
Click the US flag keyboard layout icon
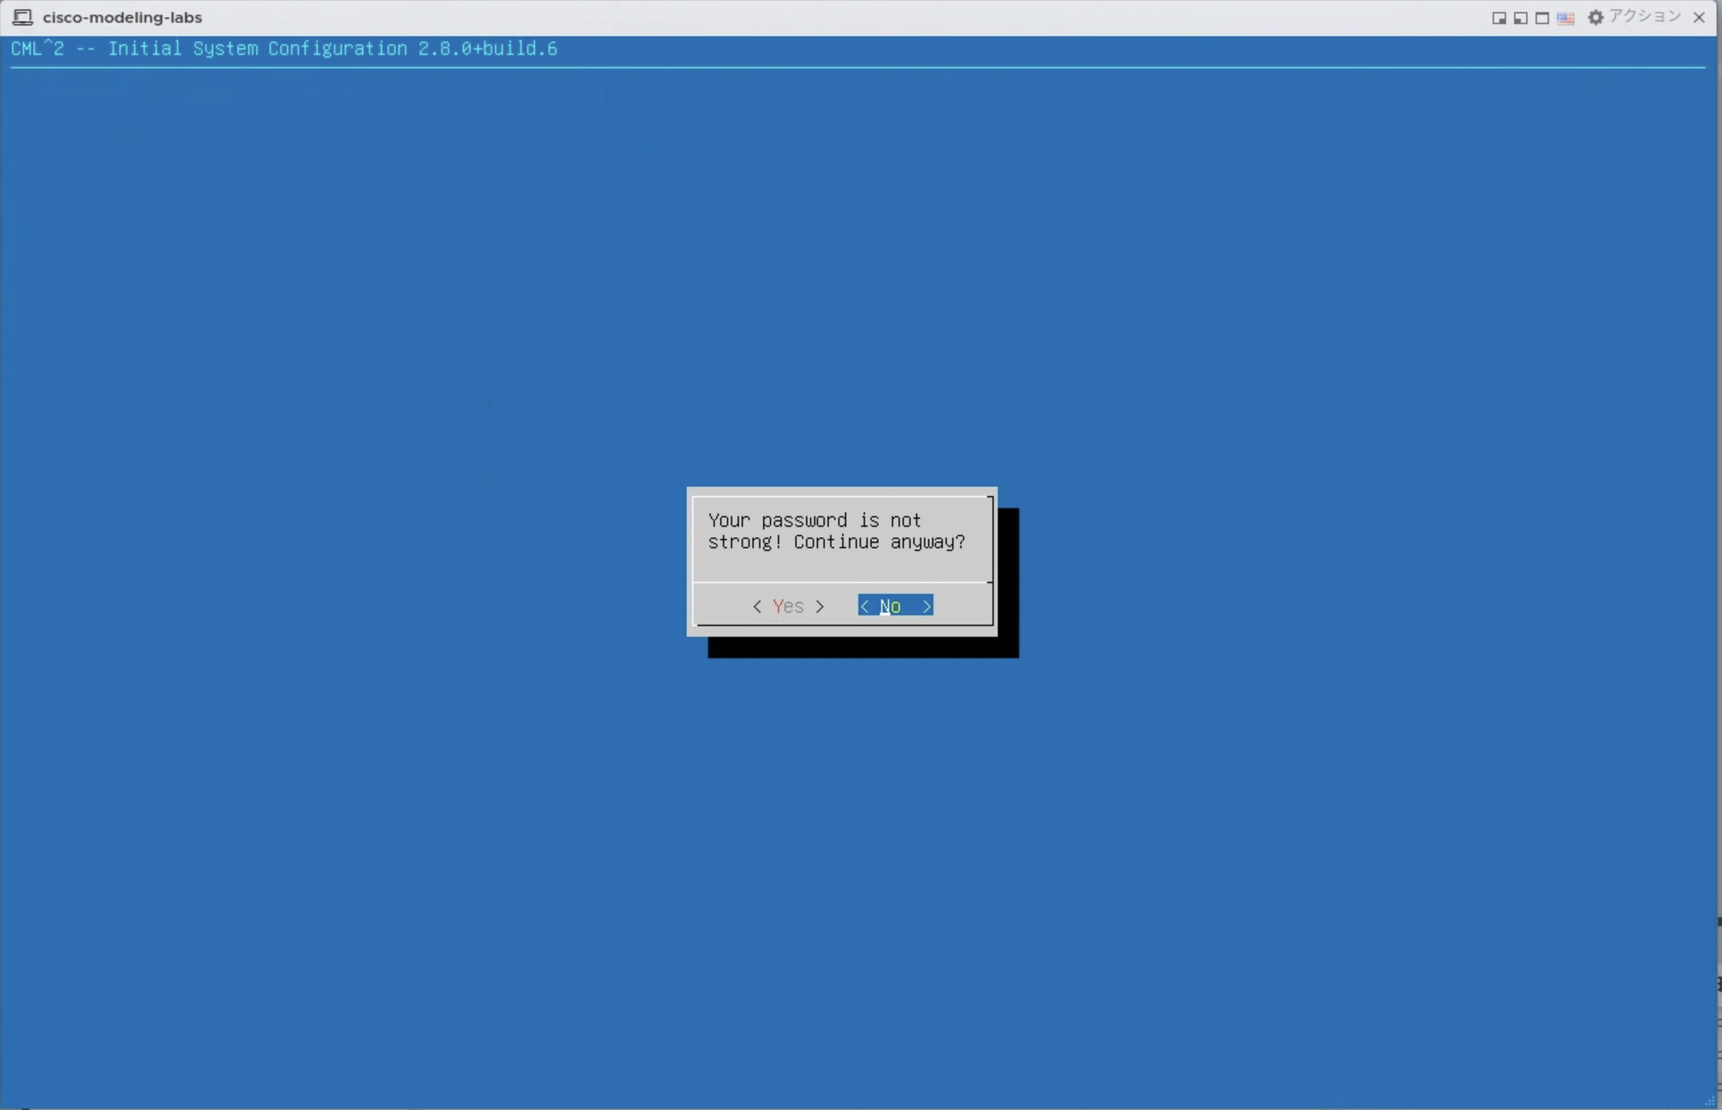pyautogui.click(x=1566, y=18)
